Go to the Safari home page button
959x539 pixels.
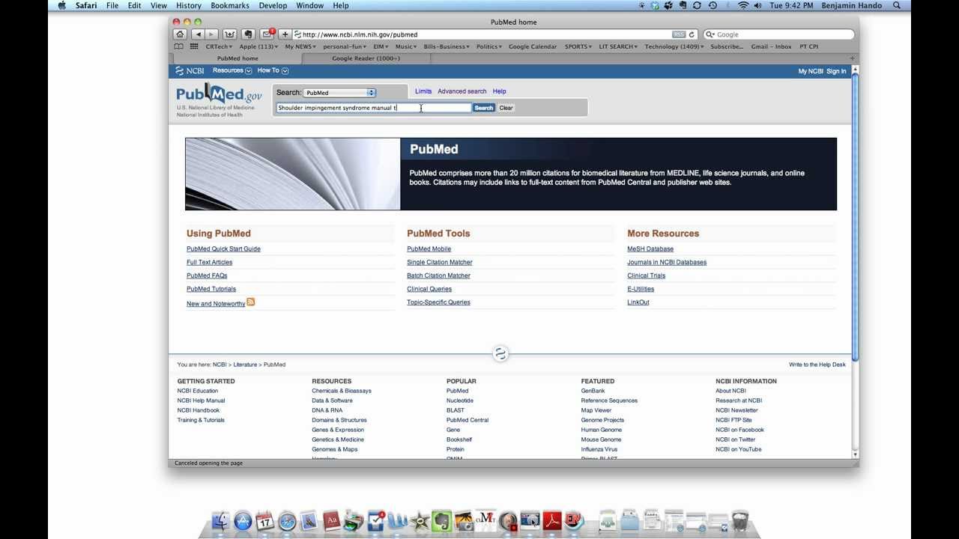tap(180, 34)
